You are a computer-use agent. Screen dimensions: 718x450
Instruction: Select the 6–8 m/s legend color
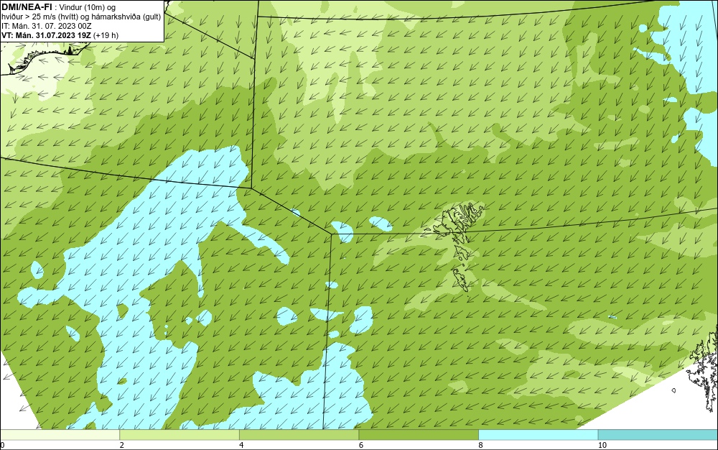pyautogui.click(x=419, y=435)
